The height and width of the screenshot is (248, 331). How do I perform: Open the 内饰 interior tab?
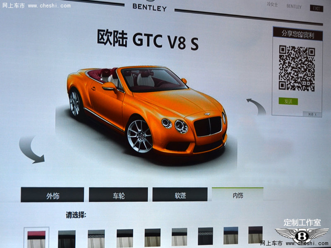tap(237, 194)
